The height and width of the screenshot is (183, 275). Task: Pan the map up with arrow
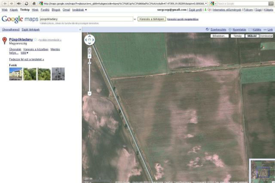click(x=89, y=36)
